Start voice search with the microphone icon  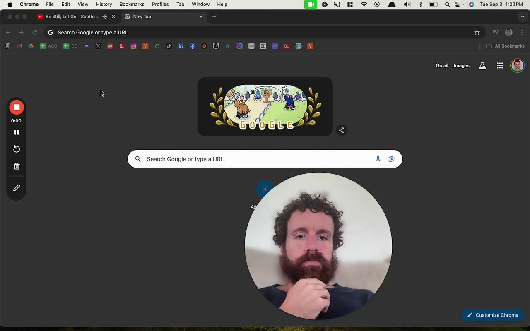pos(378,159)
